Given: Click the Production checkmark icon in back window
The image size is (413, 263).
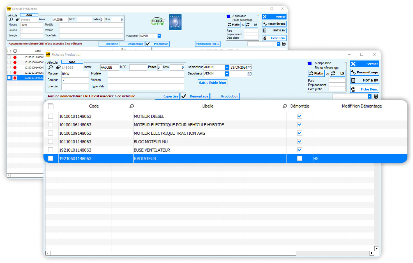Looking at the screenshot, I should [148, 44].
